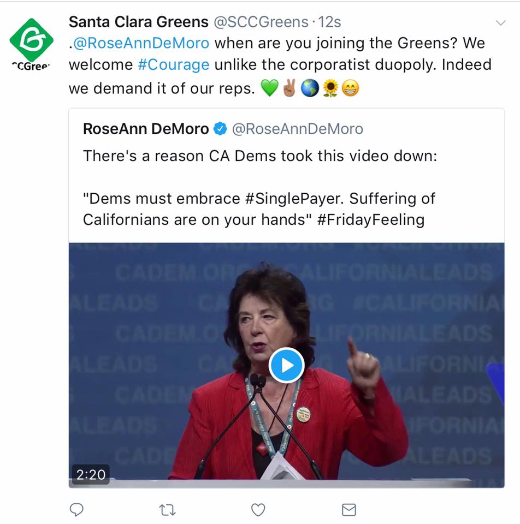Image resolution: width=520 pixels, height=524 pixels.
Task: Click the verified badge beside RoseAnn DeMoro
Action: (220, 129)
